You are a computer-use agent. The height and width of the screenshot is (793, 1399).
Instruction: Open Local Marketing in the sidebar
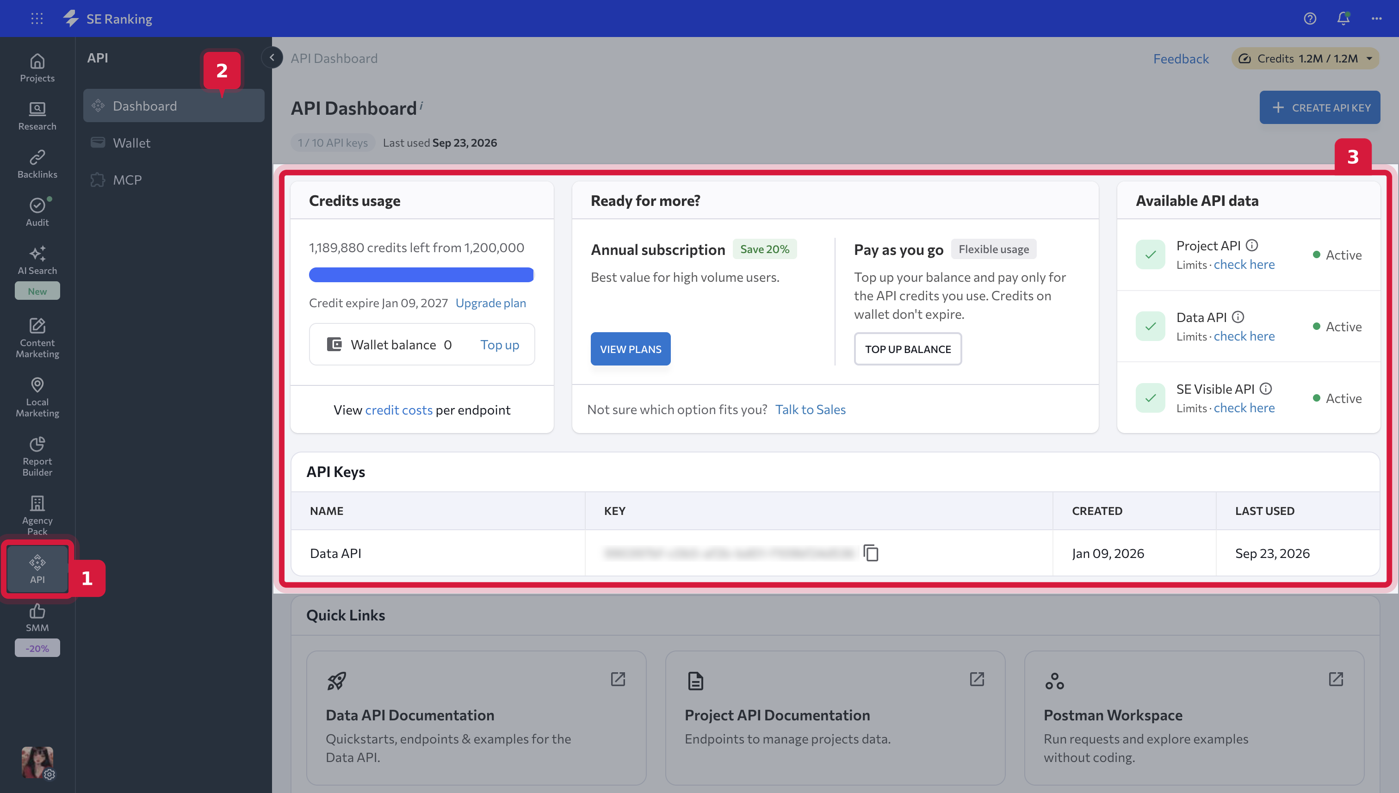click(37, 397)
